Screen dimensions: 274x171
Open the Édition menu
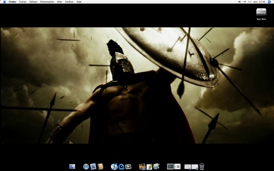click(x=33, y=2)
